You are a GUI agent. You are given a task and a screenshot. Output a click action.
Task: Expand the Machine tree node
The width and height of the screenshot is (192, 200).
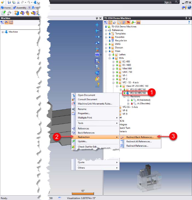[2, 32]
